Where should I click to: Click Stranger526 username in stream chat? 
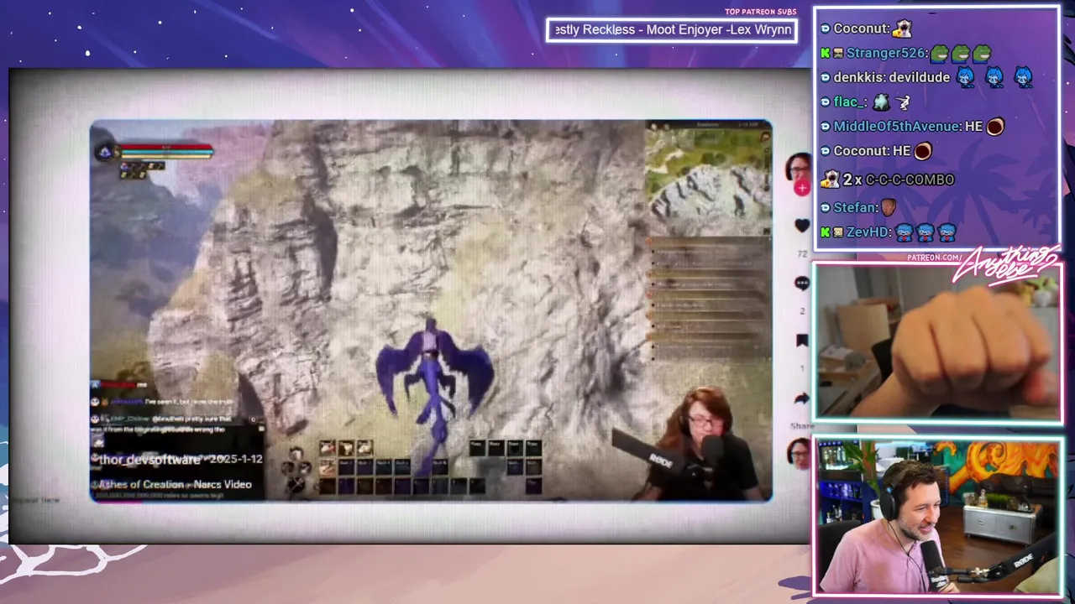(x=885, y=53)
